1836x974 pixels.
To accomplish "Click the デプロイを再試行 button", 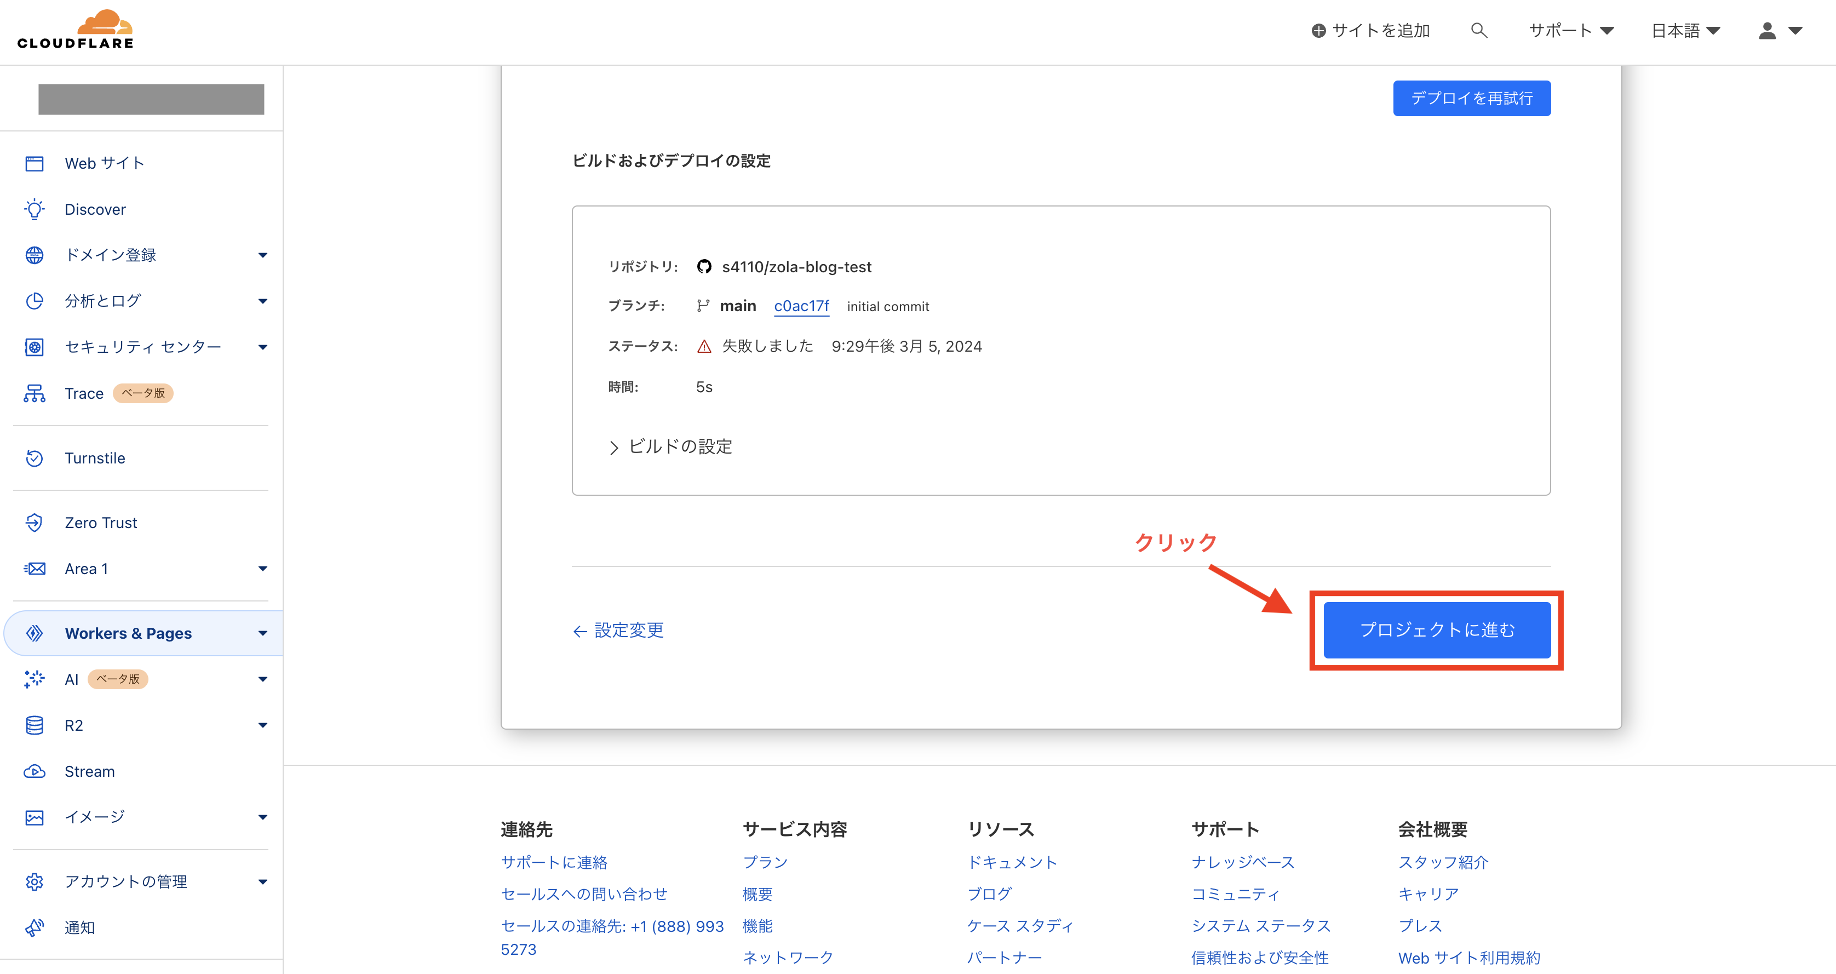I will point(1471,99).
